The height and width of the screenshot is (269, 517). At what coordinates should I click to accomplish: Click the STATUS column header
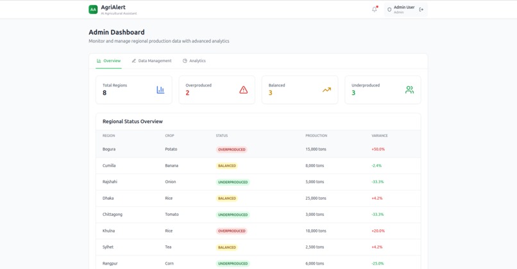[221, 136]
